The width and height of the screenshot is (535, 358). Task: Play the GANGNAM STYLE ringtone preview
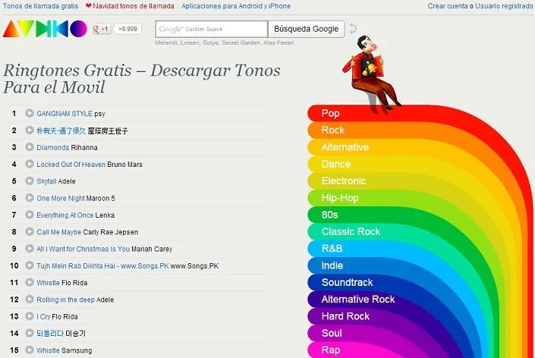click(x=30, y=113)
